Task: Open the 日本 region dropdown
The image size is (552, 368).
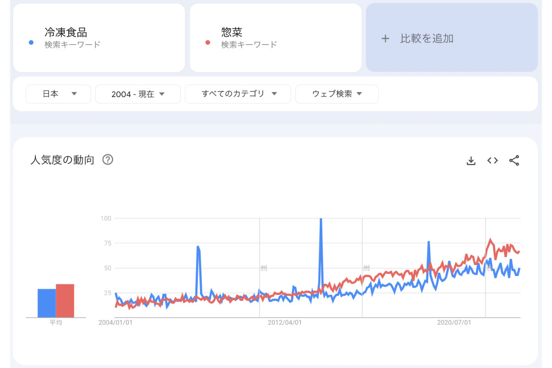Action: (x=58, y=94)
